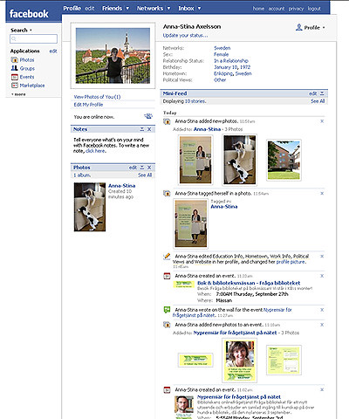Click the speech bubble icon of wall post story

[167, 310]
